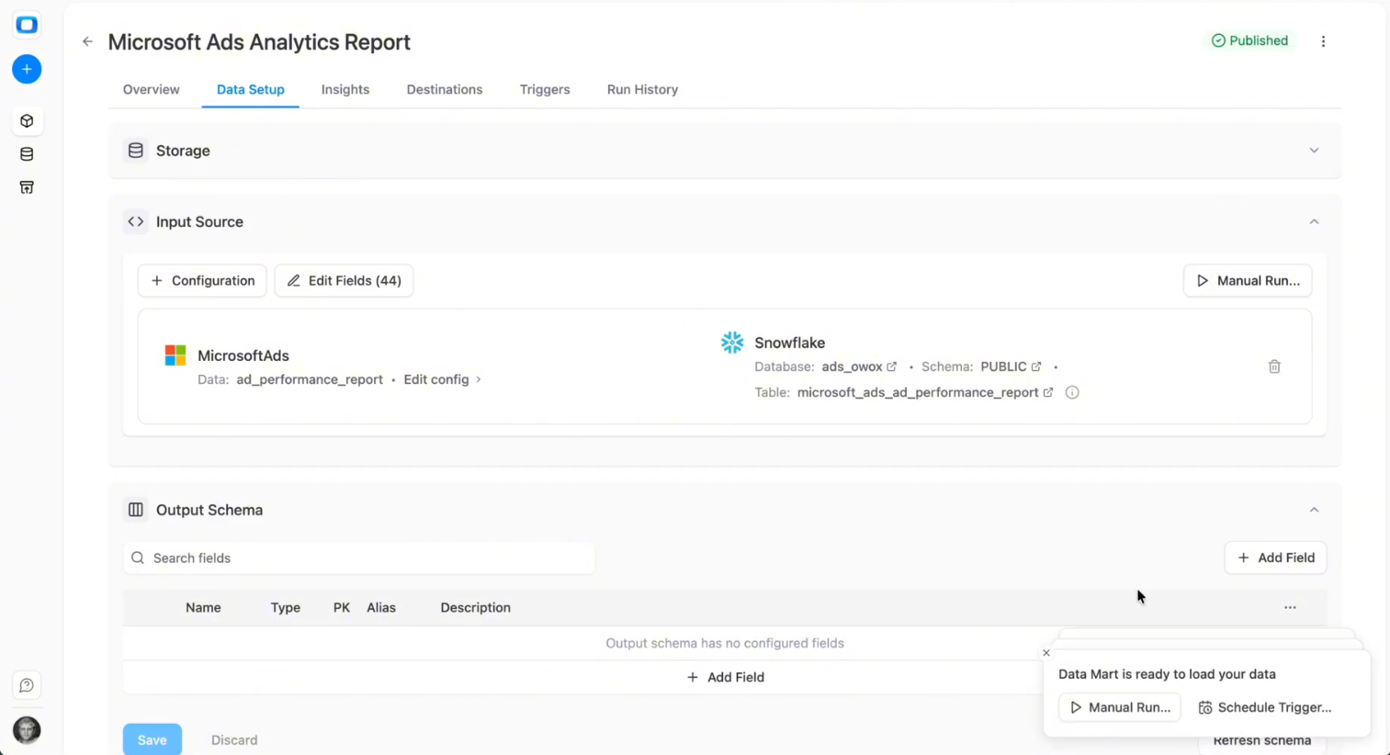Click the MicrosoftAds logo
1390x755 pixels.
[175, 355]
